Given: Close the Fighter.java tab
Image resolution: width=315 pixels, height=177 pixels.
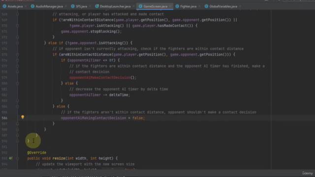Looking at the screenshot, I should 199,6.
